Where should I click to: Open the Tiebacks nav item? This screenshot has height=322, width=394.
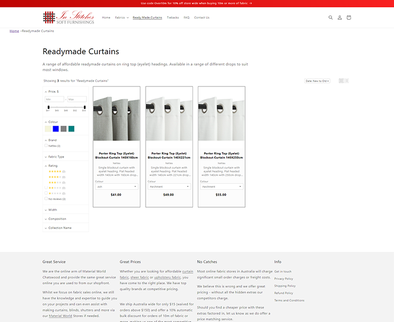[173, 18]
